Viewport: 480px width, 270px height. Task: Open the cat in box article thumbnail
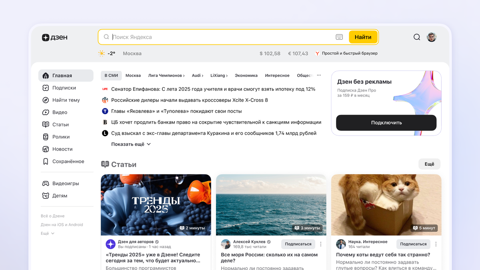[386, 205]
